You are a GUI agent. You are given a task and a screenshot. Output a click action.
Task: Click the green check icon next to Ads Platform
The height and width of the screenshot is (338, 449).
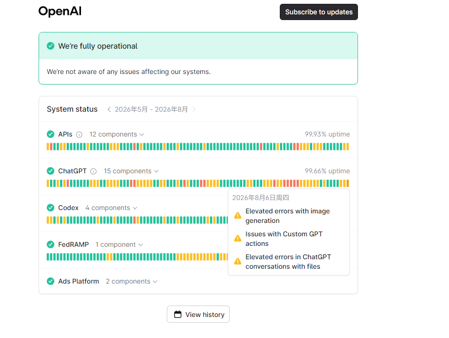51,281
